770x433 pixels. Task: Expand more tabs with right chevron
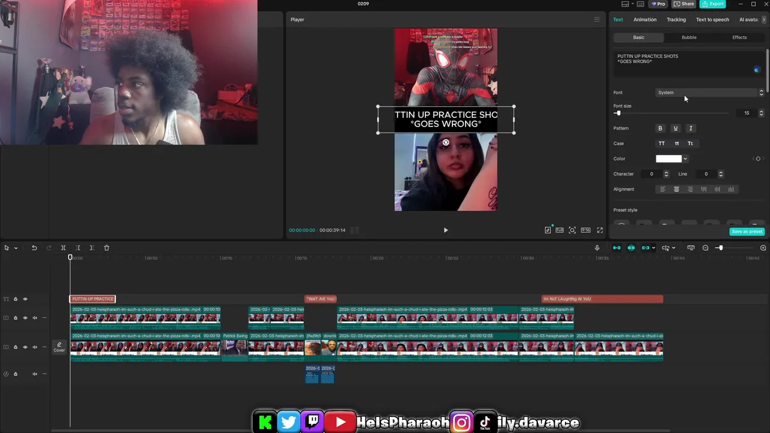pos(764,19)
